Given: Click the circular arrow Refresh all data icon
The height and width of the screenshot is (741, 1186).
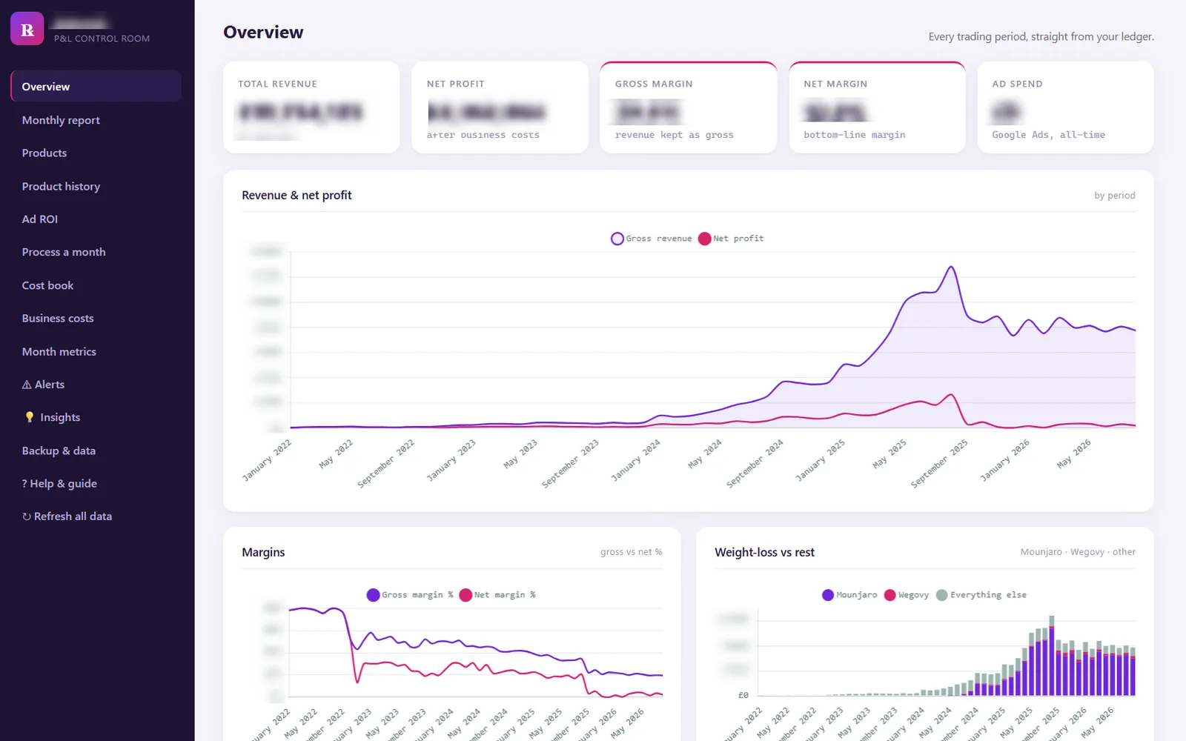Looking at the screenshot, I should 27,516.
